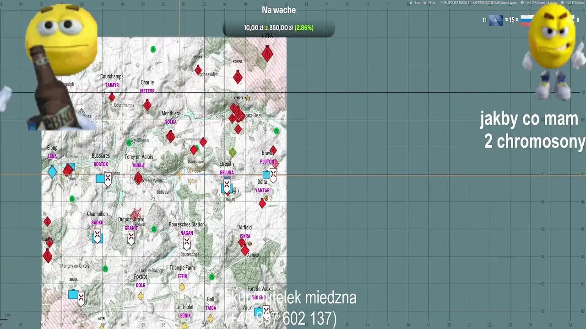This screenshot has height=329, width=586.
Task: Select the blue diamond marker under LENA
Action: click(x=52, y=172)
